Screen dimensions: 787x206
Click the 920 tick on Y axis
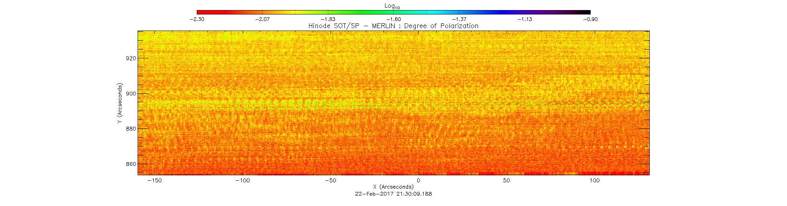point(131,58)
